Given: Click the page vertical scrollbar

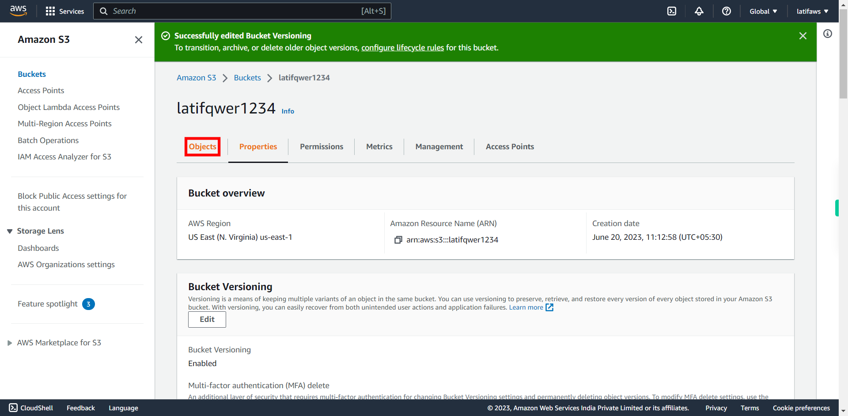Looking at the screenshot, I should [x=843, y=53].
